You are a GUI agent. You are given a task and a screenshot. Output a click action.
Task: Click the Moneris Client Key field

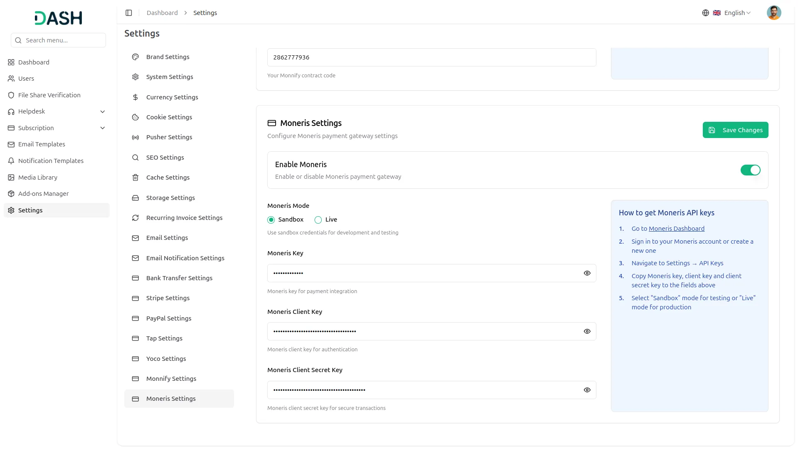[431, 331]
